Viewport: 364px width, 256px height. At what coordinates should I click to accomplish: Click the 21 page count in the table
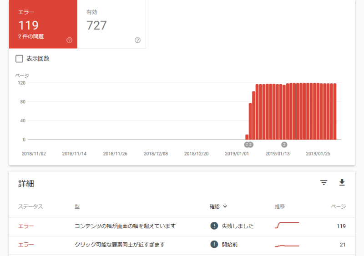(x=343, y=245)
